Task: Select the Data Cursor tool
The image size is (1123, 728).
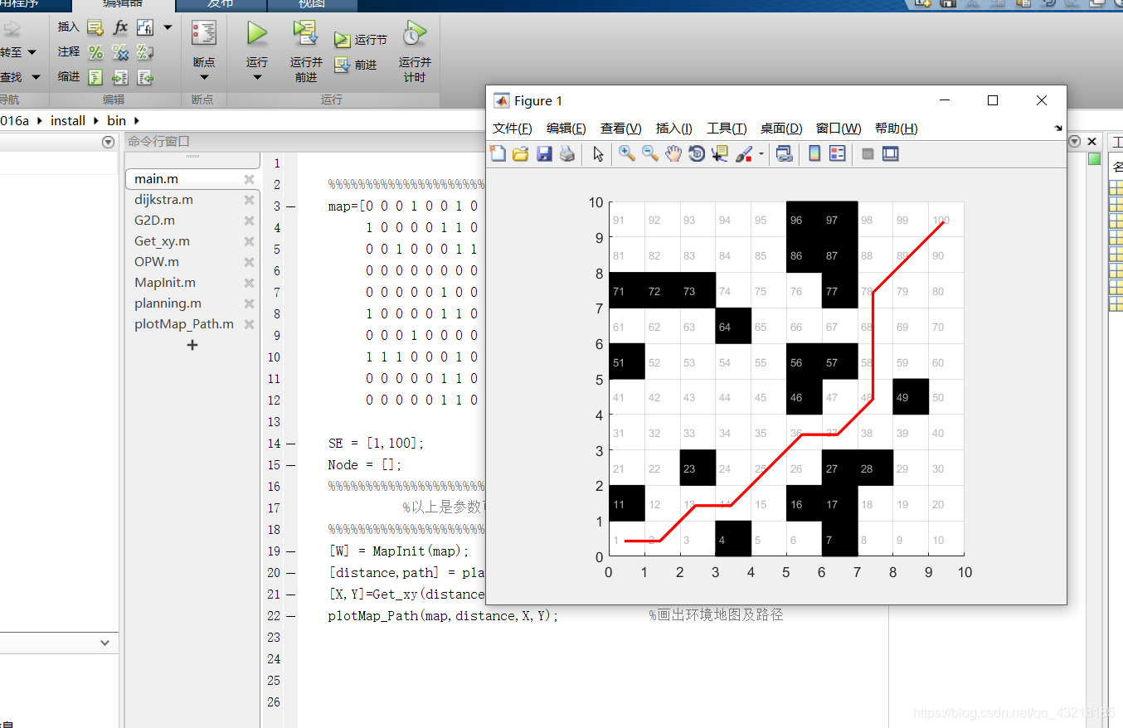Action: pyautogui.click(x=719, y=153)
